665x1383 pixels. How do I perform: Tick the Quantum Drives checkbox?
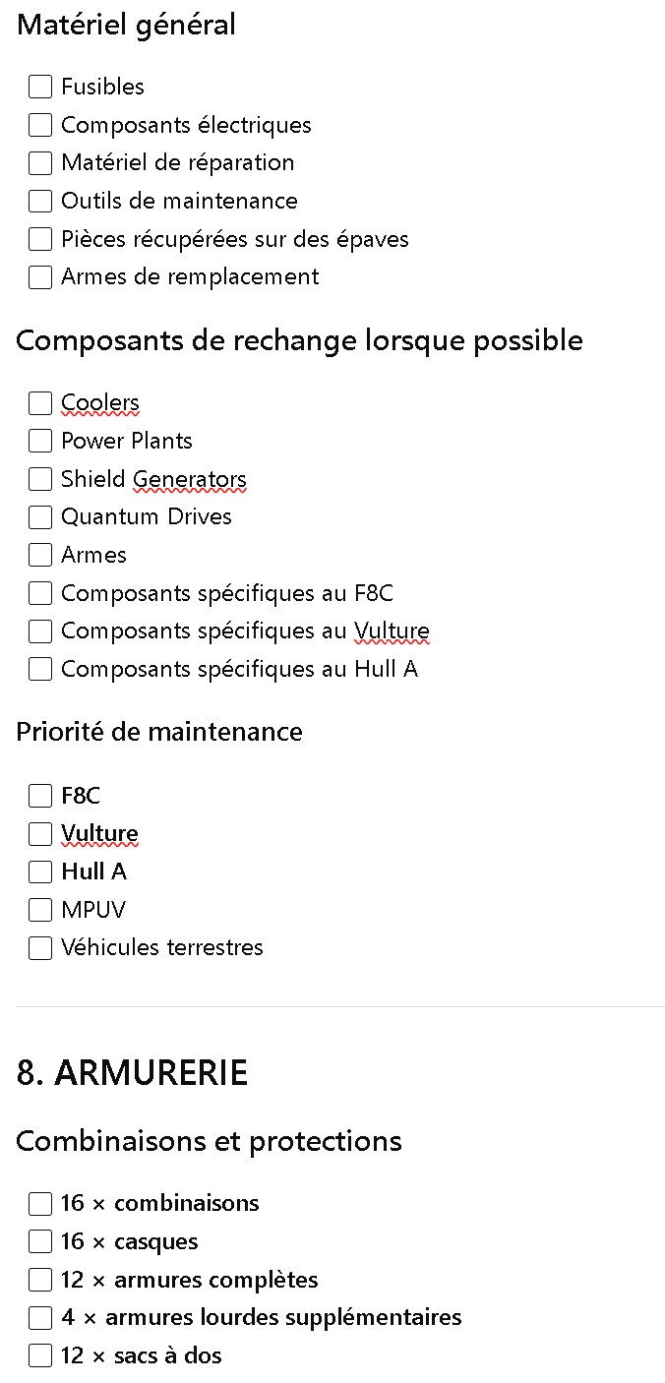[40, 516]
